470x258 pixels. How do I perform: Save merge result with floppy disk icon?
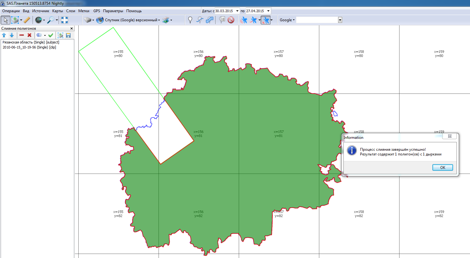point(68,35)
